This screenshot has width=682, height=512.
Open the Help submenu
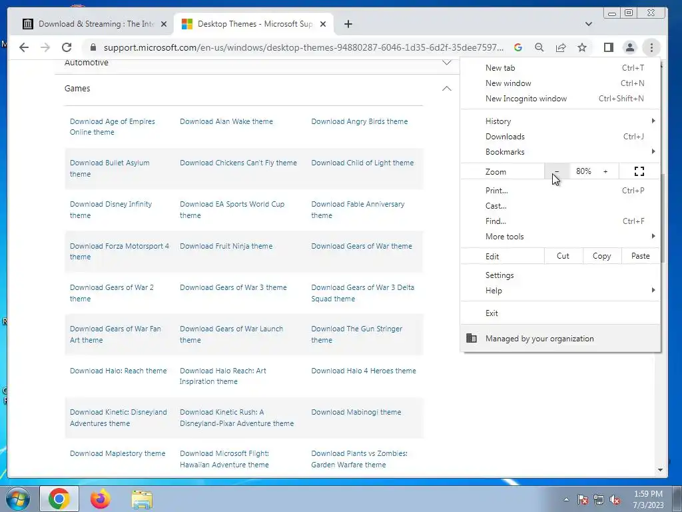pyautogui.click(x=560, y=291)
